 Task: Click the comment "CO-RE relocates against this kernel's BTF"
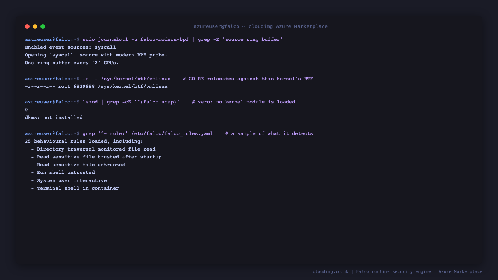[248, 79]
